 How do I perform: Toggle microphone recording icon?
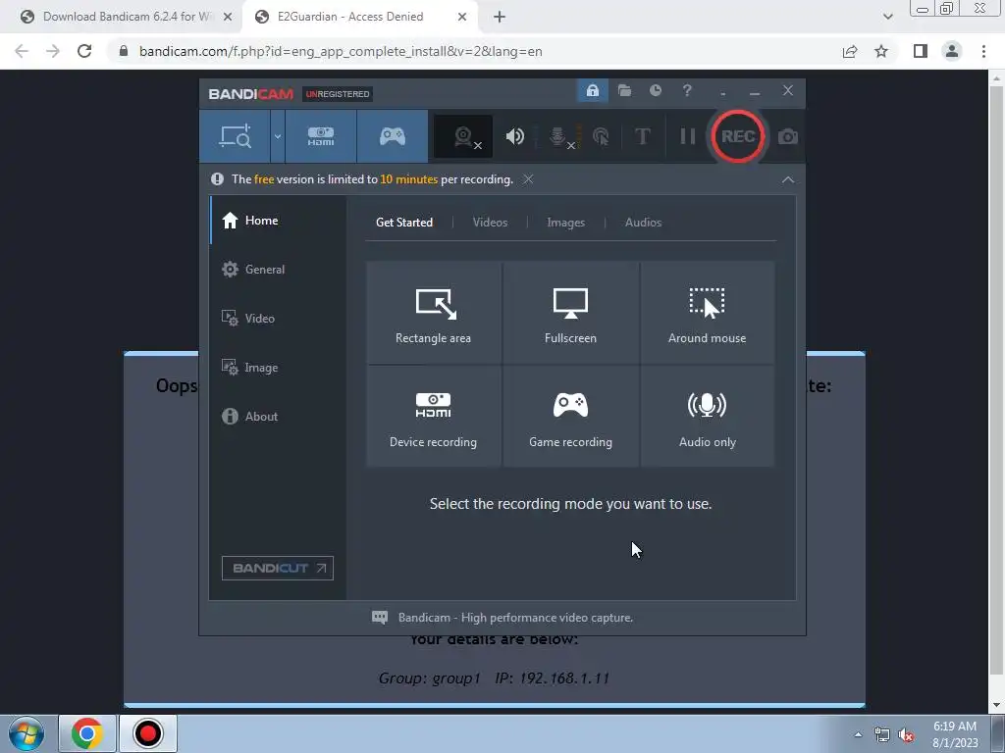pos(558,136)
